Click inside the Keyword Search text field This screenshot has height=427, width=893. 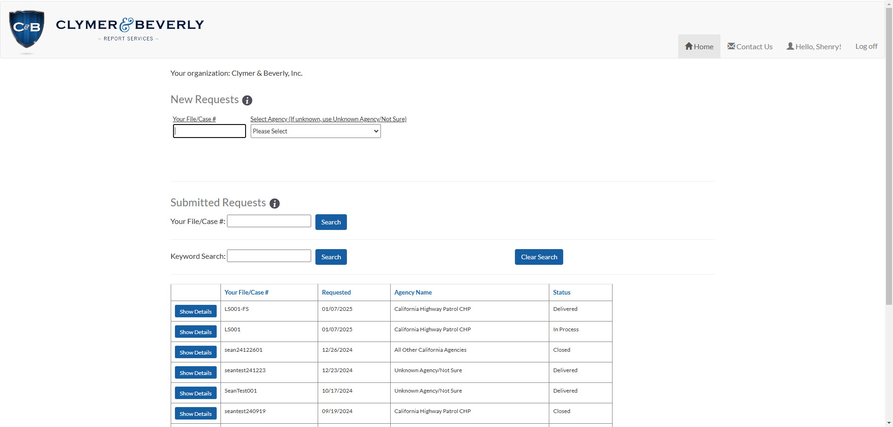tap(268, 256)
